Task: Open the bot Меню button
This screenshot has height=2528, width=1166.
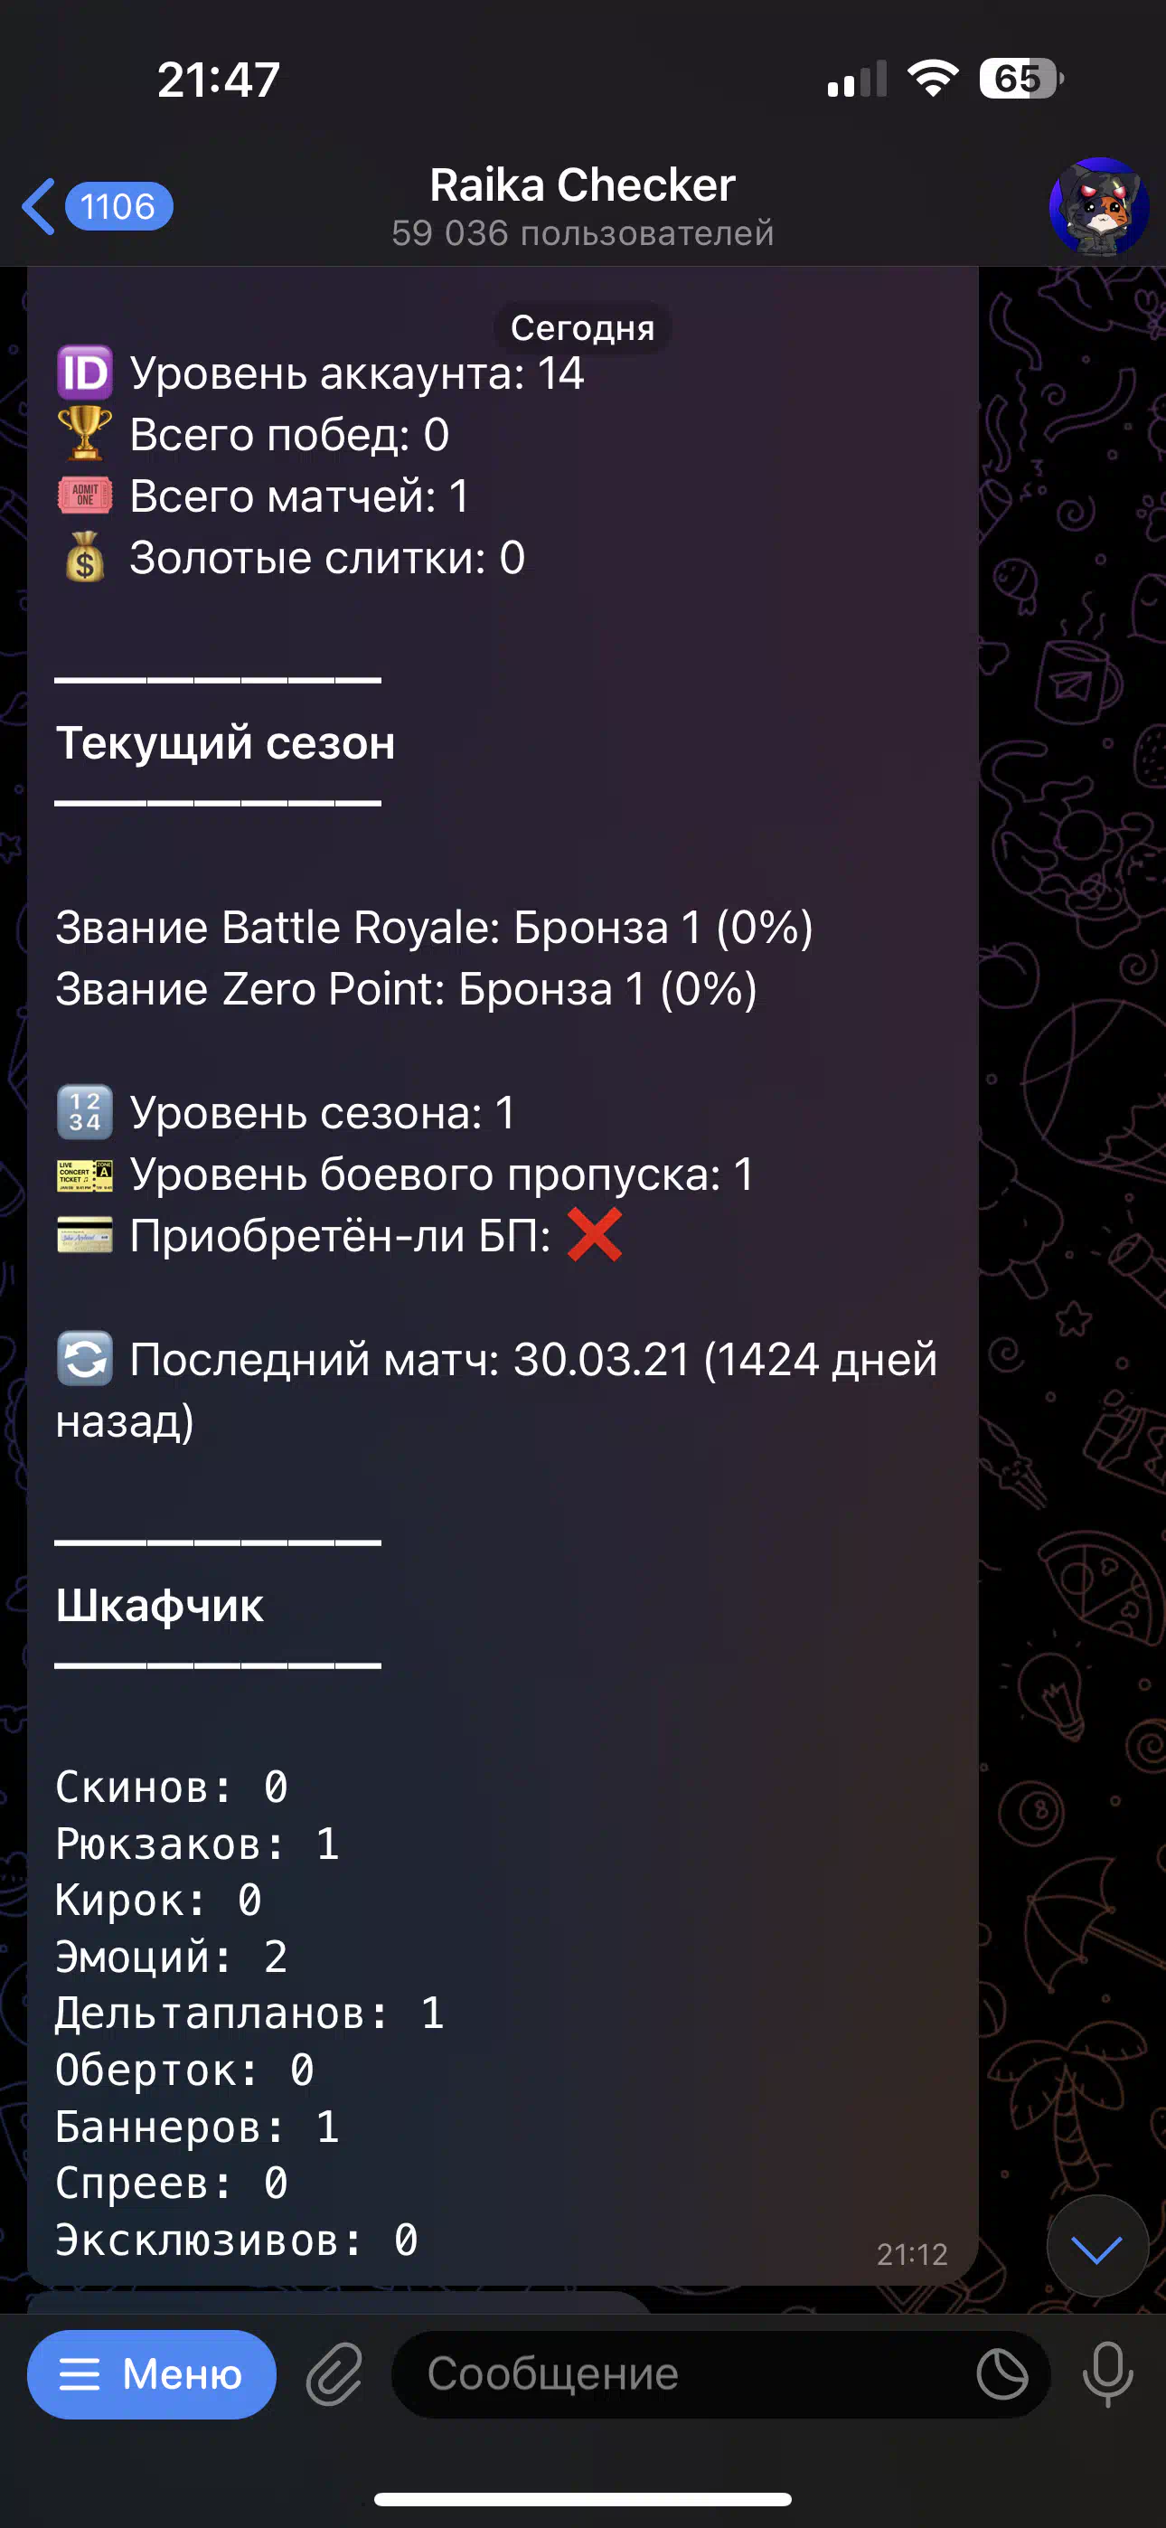Action: [x=152, y=2374]
